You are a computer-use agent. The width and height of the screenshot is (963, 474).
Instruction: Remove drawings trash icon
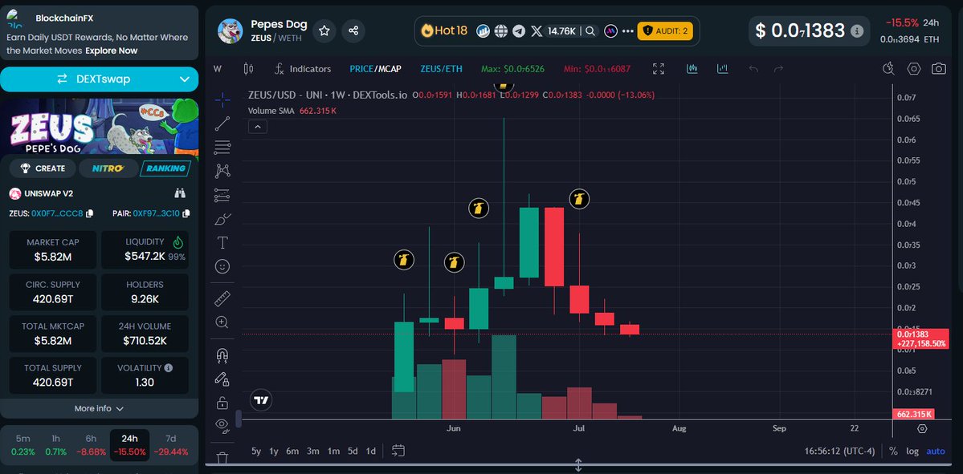(222, 457)
